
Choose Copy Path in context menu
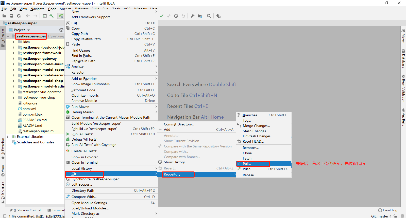(111, 34)
